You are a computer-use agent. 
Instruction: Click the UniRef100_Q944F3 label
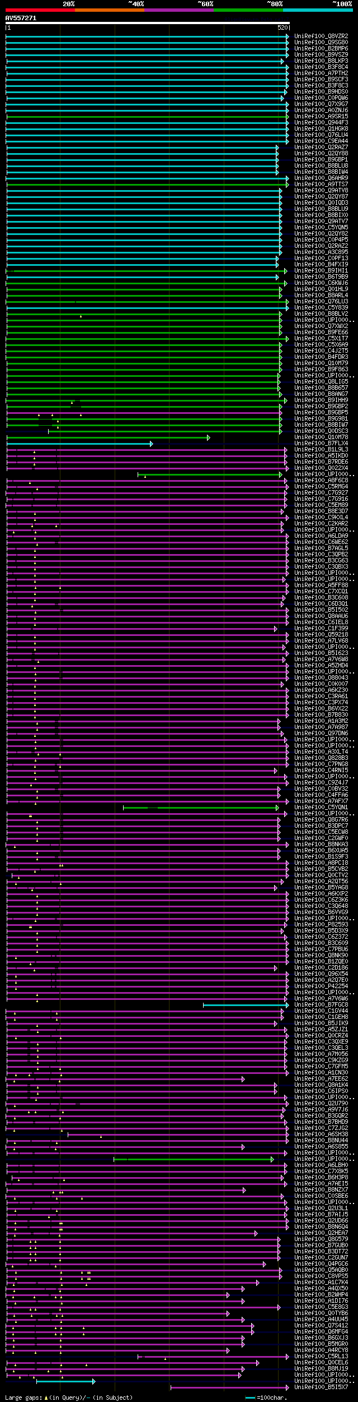click(321, 123)
